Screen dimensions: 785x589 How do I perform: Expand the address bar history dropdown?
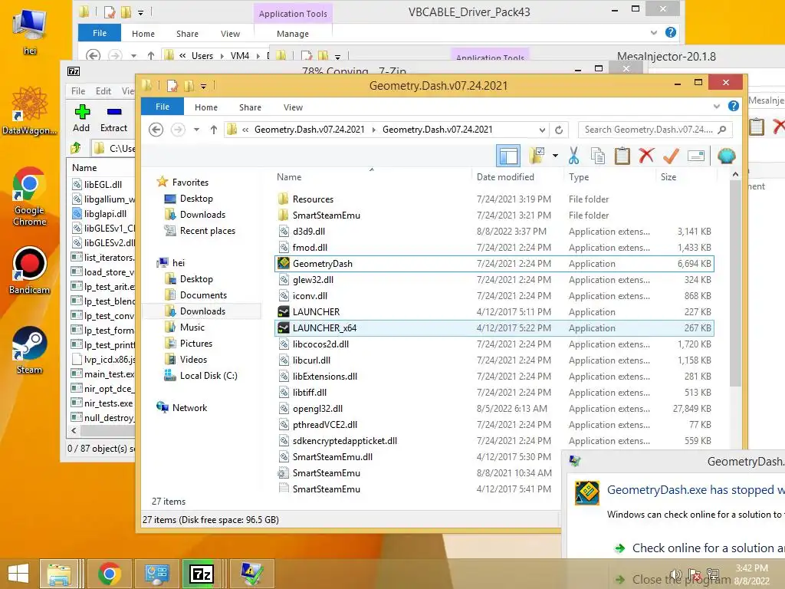542,130
